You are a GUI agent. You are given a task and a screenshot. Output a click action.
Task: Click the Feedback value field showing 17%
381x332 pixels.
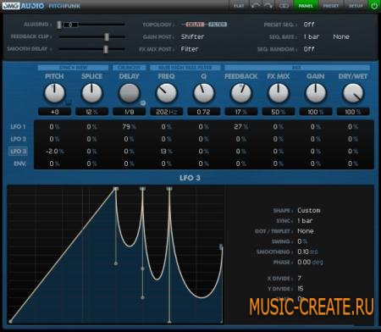tap(240, 112)
